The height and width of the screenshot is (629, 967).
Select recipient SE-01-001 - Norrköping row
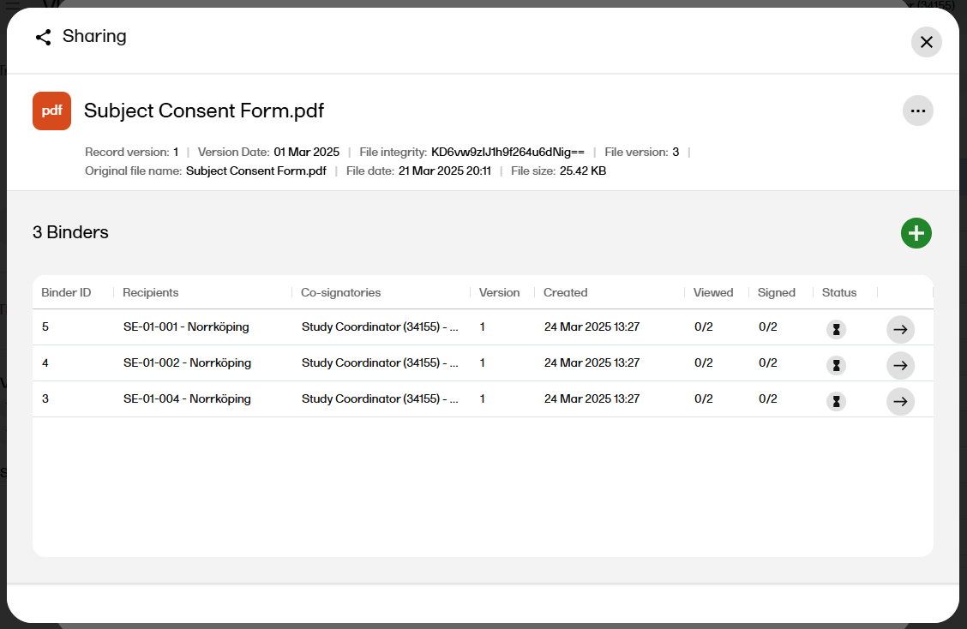click(186, 326)
